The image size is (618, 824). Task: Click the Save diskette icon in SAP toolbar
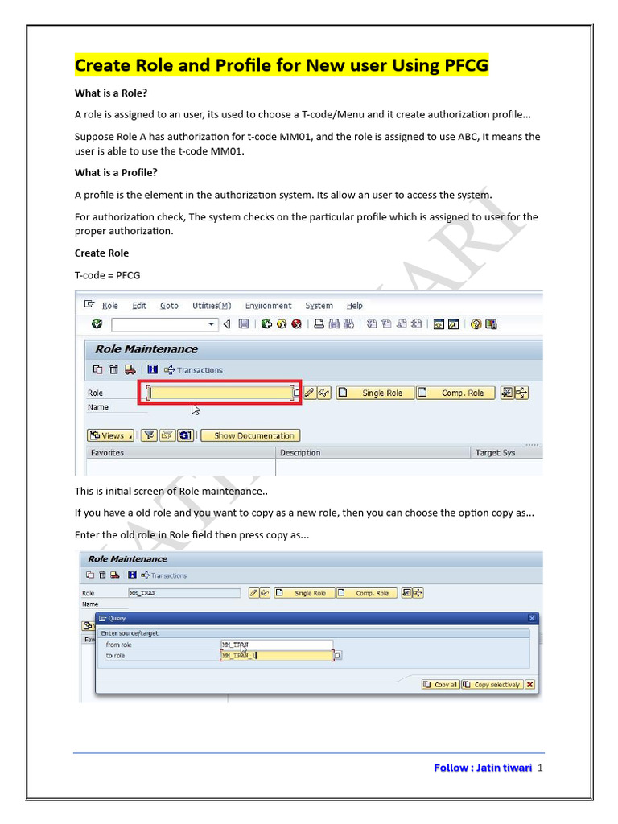244,324
